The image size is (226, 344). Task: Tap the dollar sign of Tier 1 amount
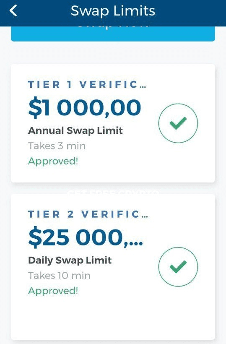click(35, 108)
